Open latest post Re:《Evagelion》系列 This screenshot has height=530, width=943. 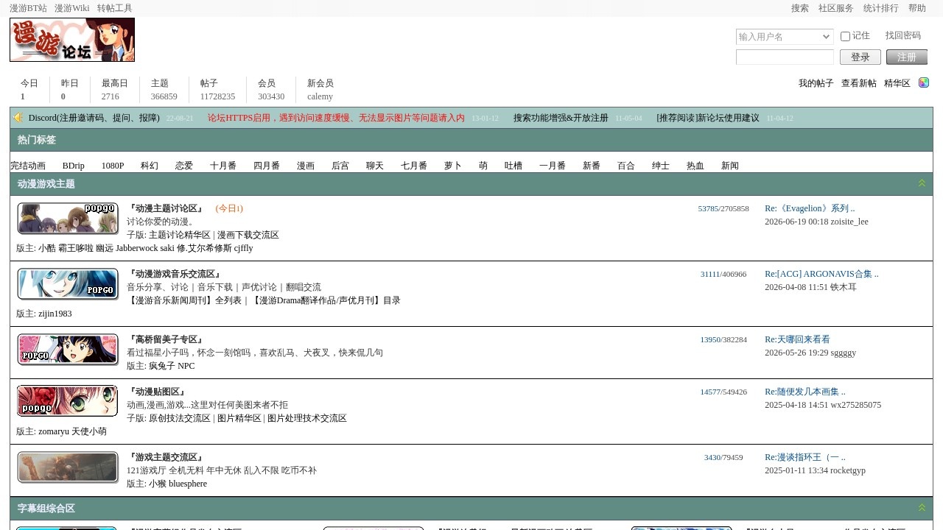tap(810, 208)
